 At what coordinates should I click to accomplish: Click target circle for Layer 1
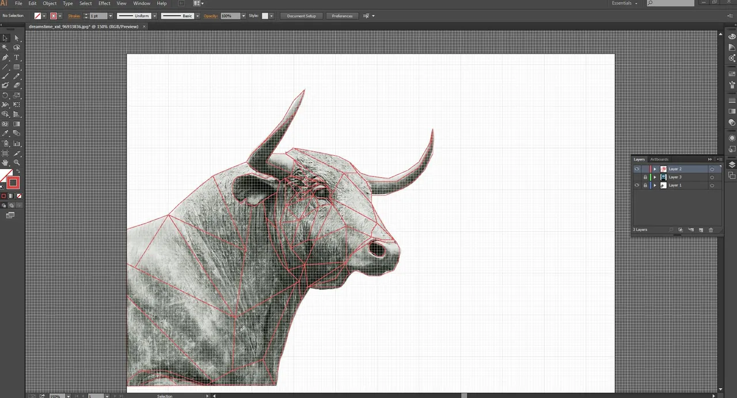pos(712,185)
